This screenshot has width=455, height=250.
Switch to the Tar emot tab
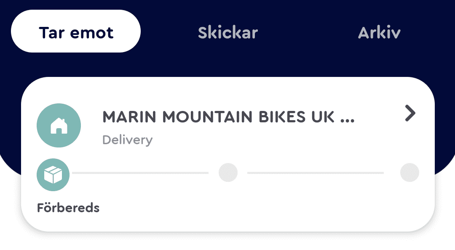76,32
